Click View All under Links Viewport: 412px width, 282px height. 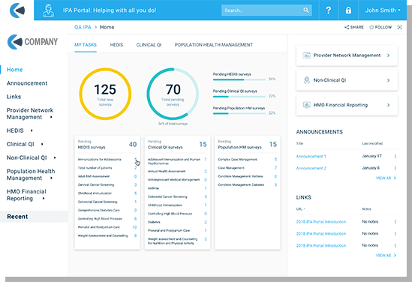[x=386, y=255]
